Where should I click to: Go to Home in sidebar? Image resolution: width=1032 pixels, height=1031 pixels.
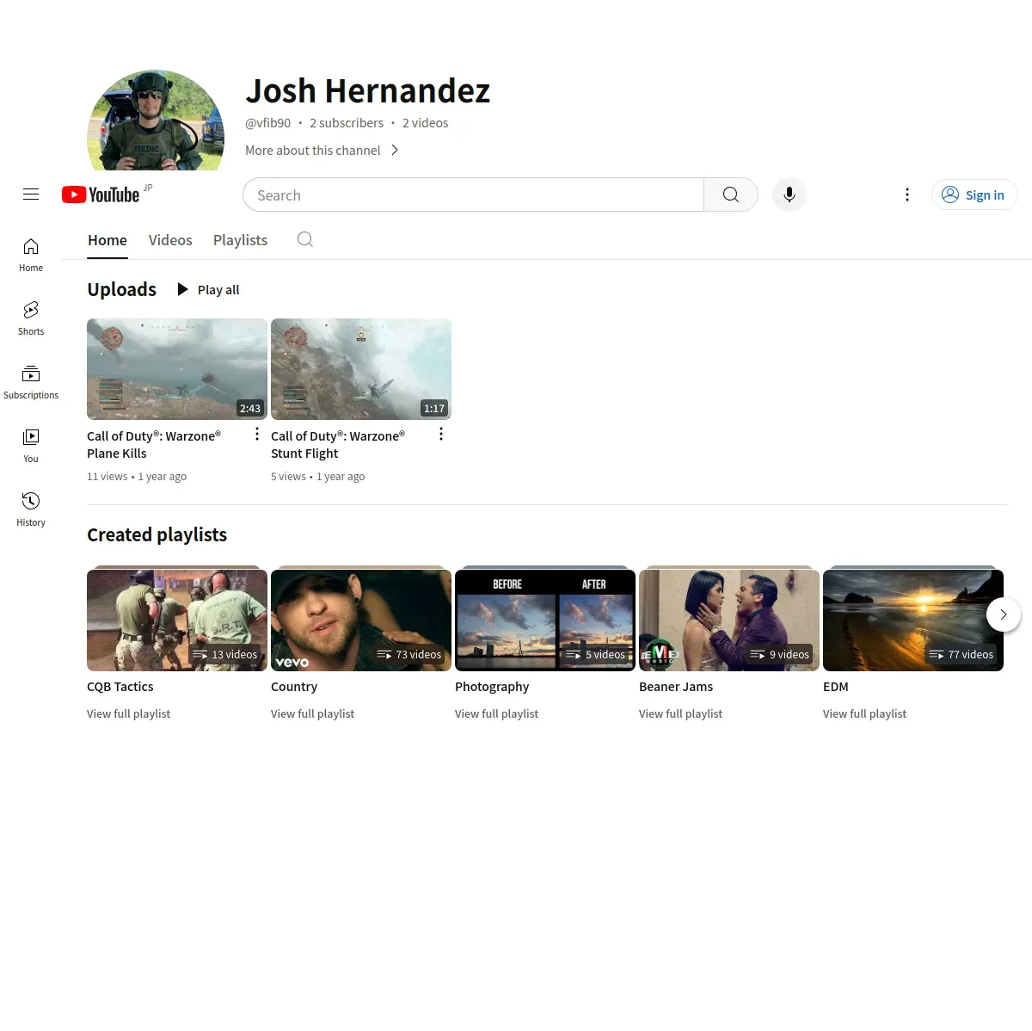pyautogui.click(x=31, y=255)
